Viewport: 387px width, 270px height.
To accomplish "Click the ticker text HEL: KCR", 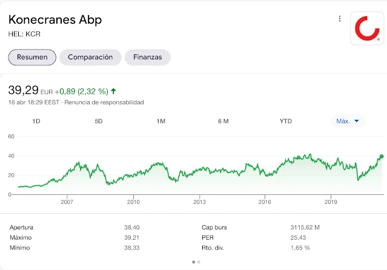I will [24, 34].
